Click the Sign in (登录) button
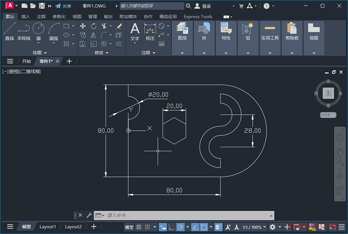Screen dimensions: 348x234 click(203, 6)
